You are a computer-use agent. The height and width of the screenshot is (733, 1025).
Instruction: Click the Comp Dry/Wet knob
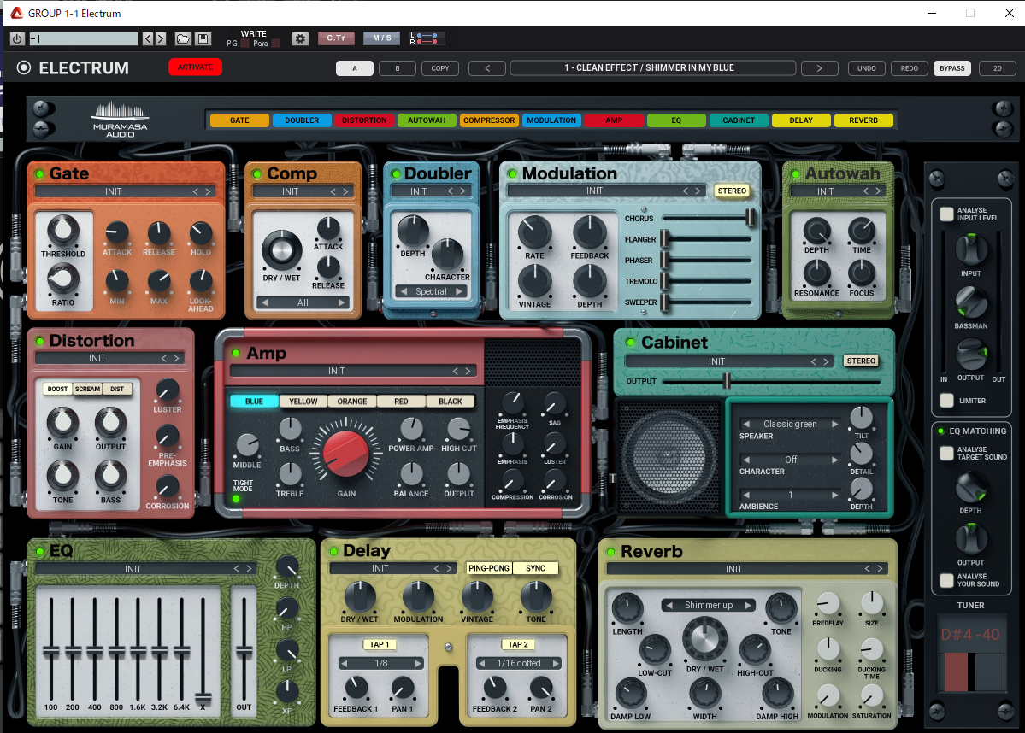point(282,250)
